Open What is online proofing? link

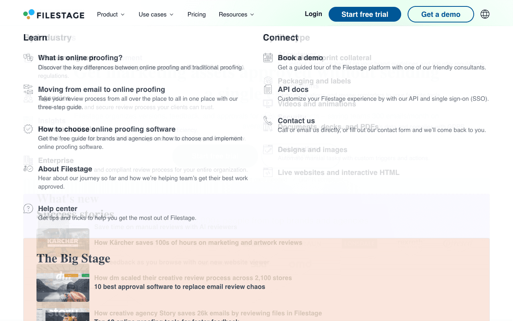[x=80, y=58]
